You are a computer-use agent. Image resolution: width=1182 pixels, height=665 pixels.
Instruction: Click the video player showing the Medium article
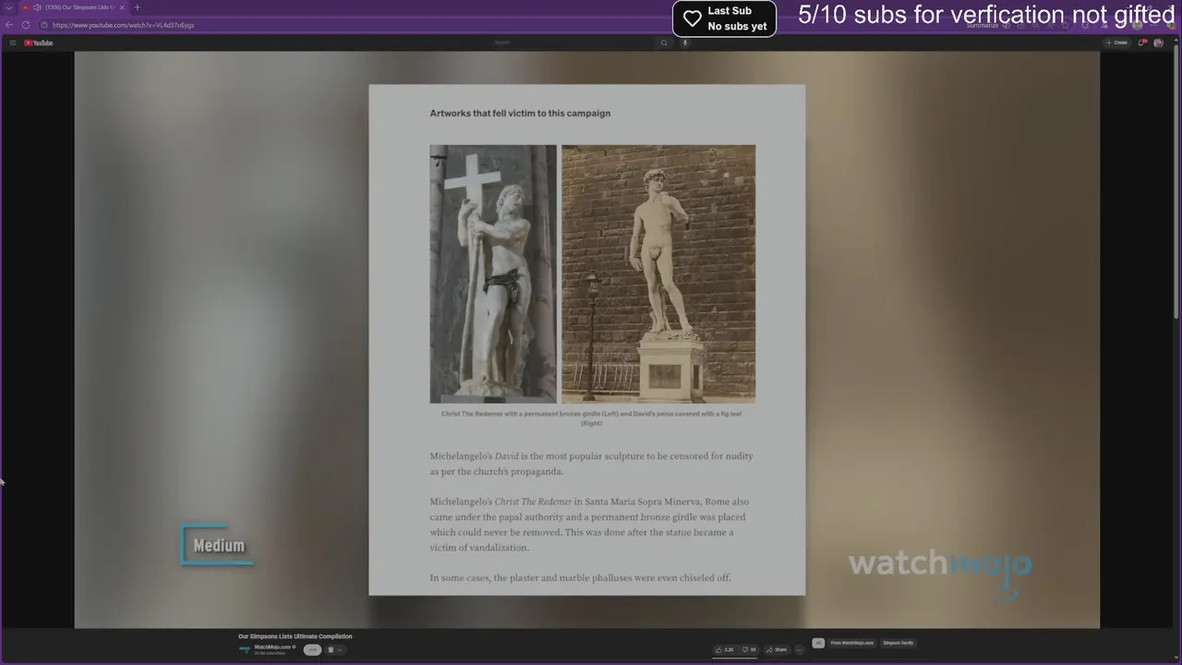[x=587, y=339]
